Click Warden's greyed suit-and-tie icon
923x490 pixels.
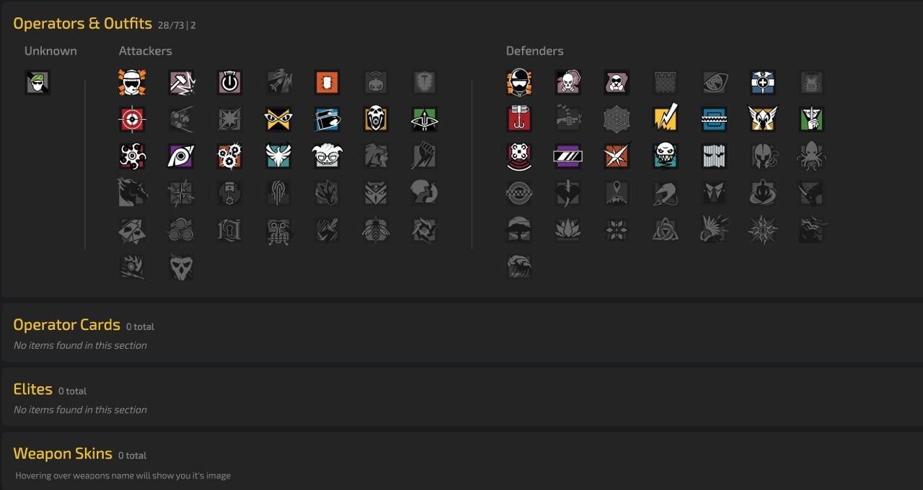tap(714, 193)
